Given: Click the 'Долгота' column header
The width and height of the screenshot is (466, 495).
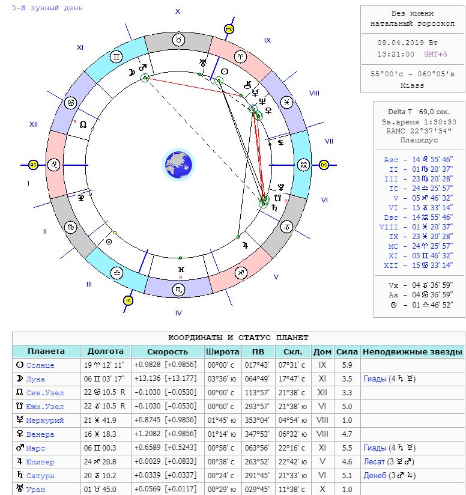Looking at the screenshot, I should (105, 351).
